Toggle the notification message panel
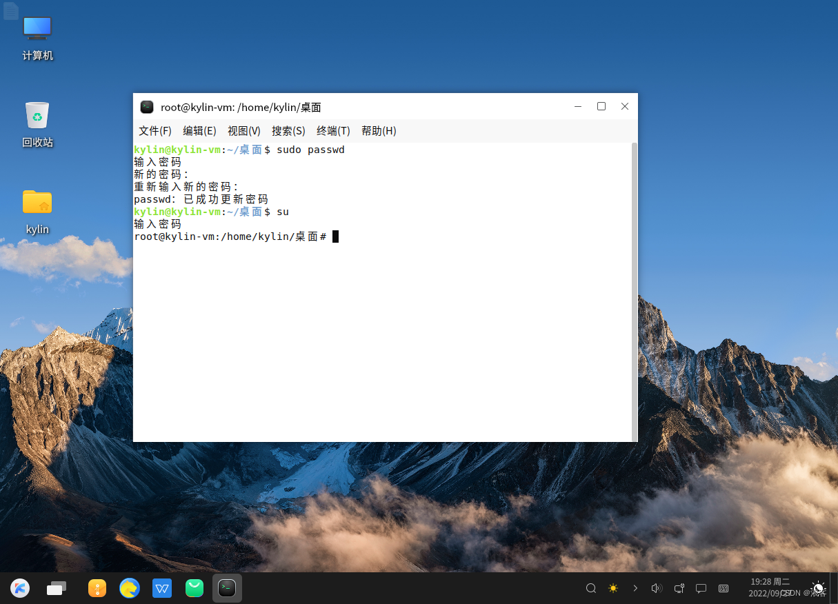 coord(701,588)
